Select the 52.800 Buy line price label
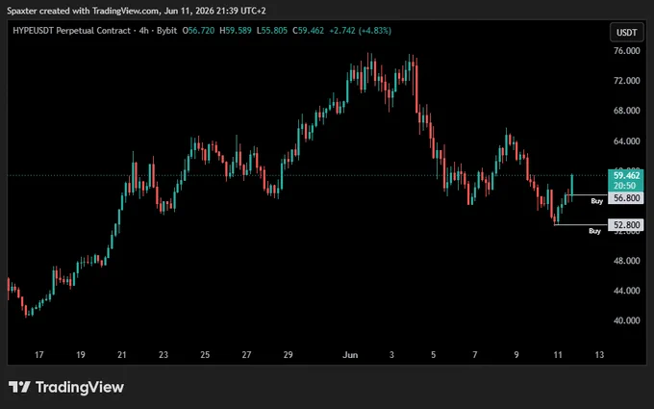Screen dimensions: 654x409 click(626, 225)
